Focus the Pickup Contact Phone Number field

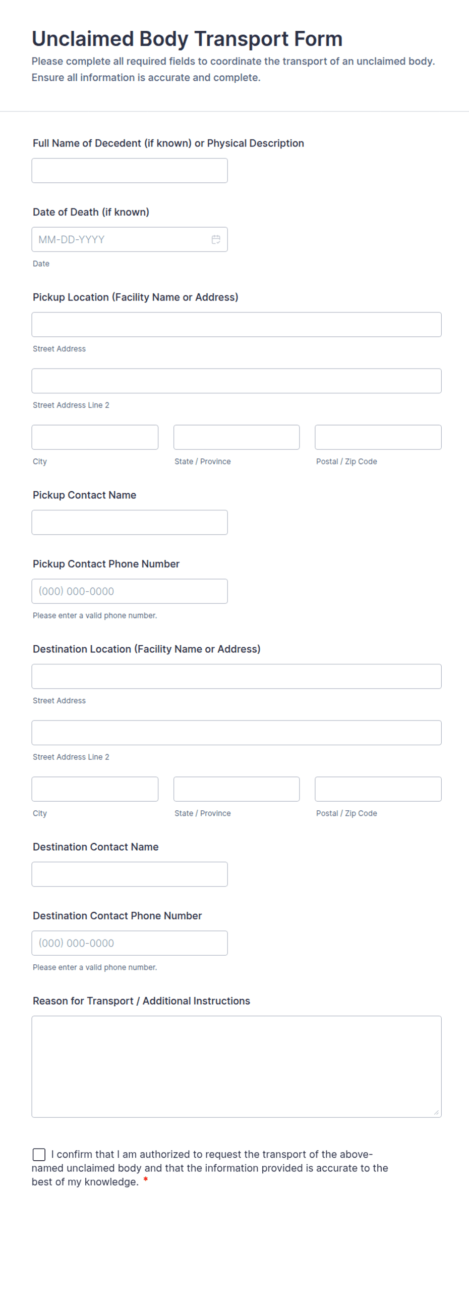coord(130,591)
